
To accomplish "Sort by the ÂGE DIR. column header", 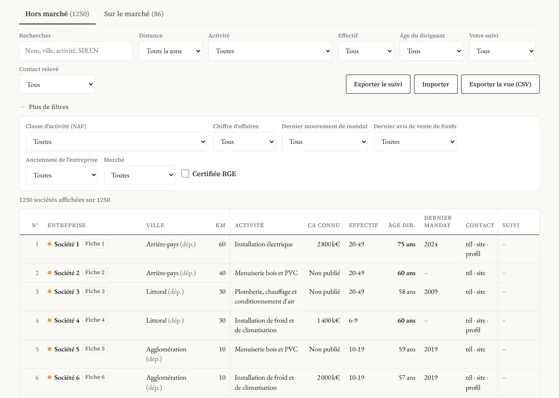I will (402, 225).
